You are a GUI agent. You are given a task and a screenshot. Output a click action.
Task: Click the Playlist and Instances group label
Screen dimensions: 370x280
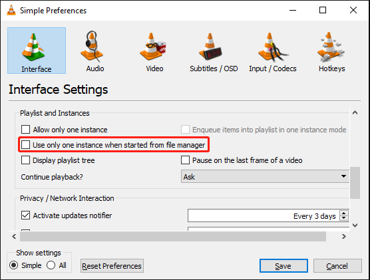(x=55, y=113)
